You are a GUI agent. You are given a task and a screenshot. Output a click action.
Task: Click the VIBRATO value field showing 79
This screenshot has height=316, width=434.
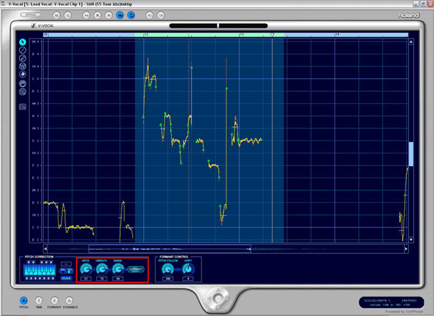[102, 279]
